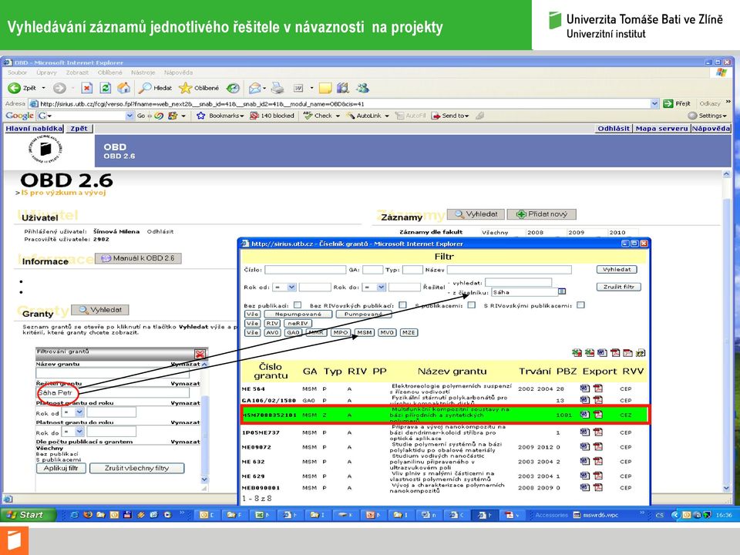Click Google toolbar Bookmarks star
Viewport: 740px width, 555px height.
point(201,116)
